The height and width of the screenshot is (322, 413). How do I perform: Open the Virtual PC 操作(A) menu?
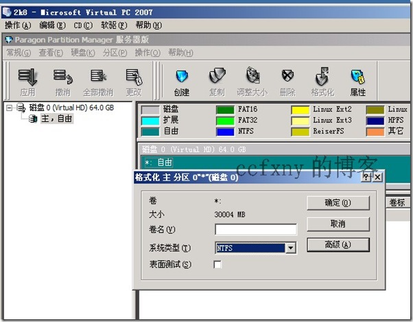coord(18,25)
